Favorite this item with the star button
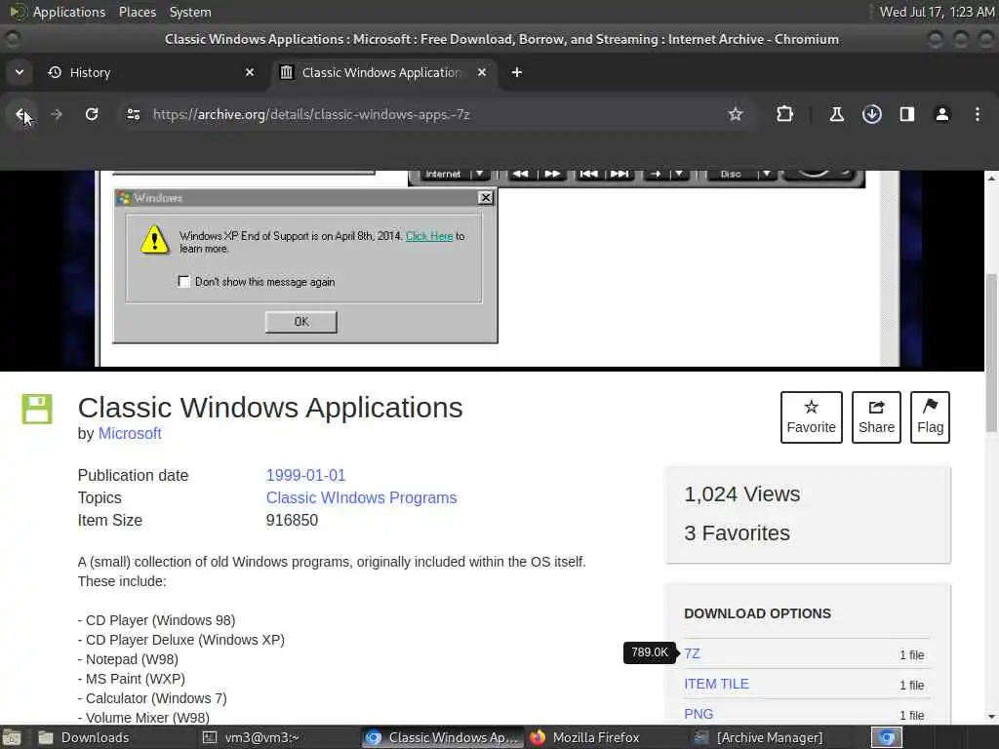999x749 pixels. coord(811,417)
